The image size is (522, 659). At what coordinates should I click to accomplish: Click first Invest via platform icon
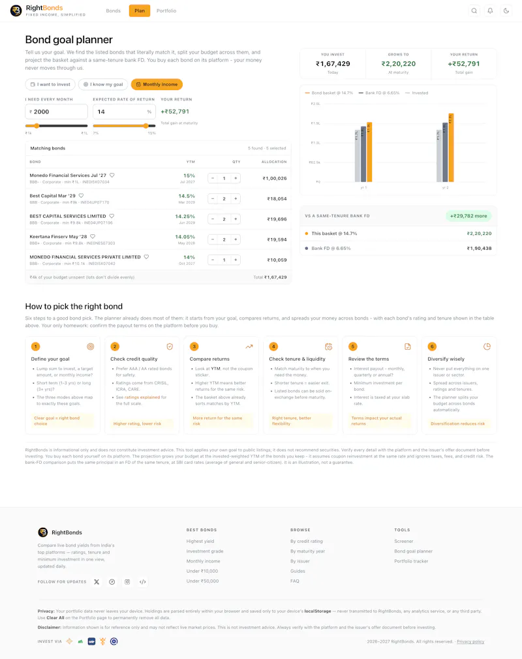coord(69,641)
